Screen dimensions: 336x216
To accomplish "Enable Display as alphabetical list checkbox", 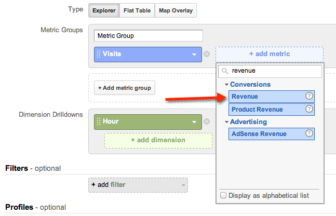I will pos(223,196).
